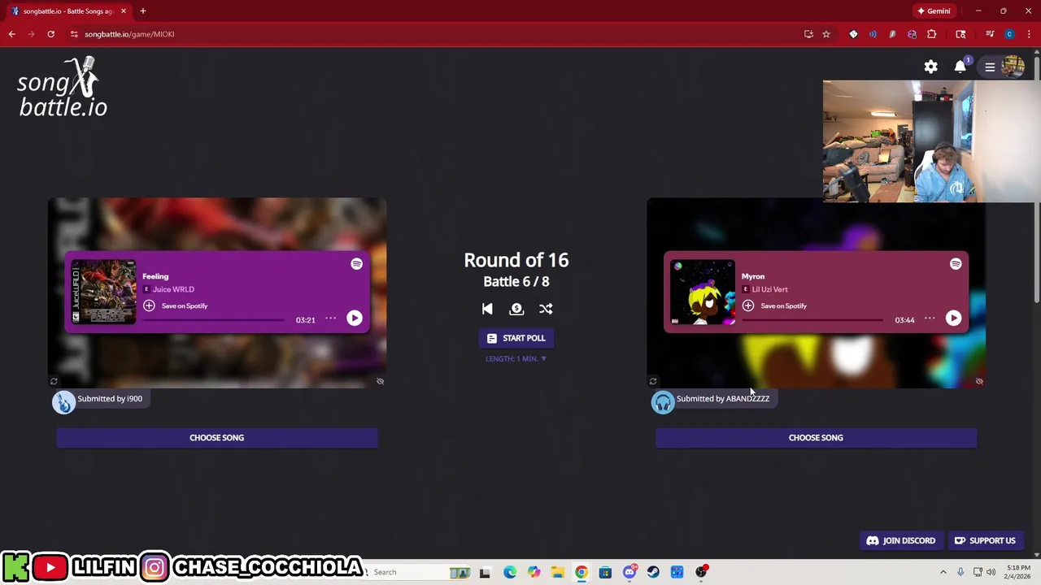Click the Feeling album cover
This screenshot has width=1041, height=585.
103,292
